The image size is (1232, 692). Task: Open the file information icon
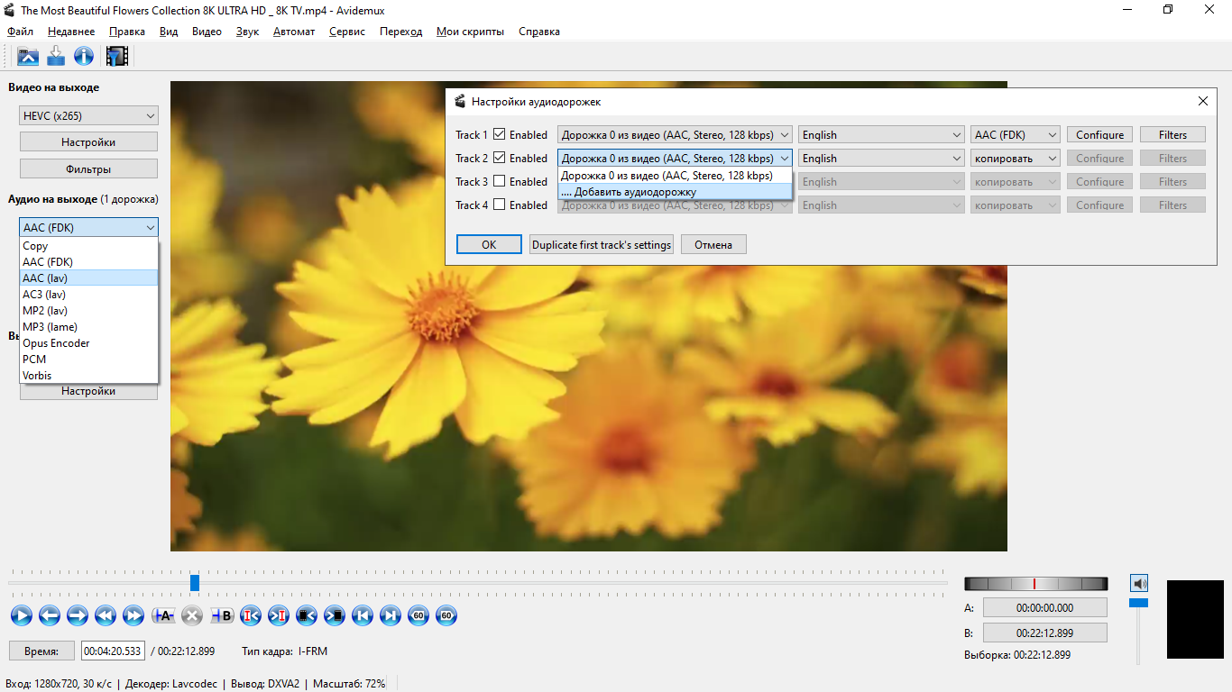pyautogui.click(x=84, y=57)
